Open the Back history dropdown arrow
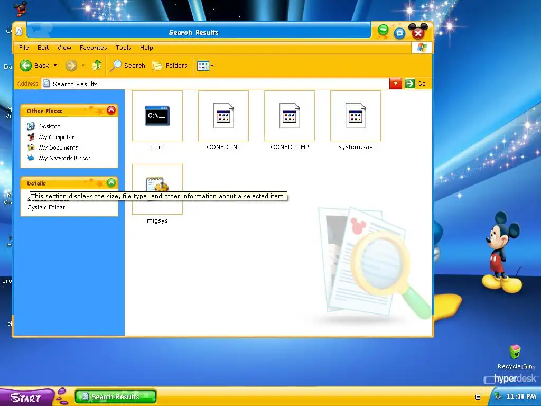The height and width of the screenshot is (406, 541). point(55,66)
